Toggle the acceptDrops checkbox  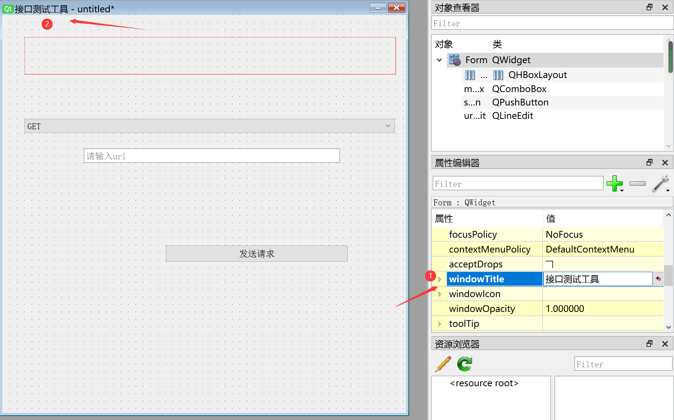pos(550,264)
